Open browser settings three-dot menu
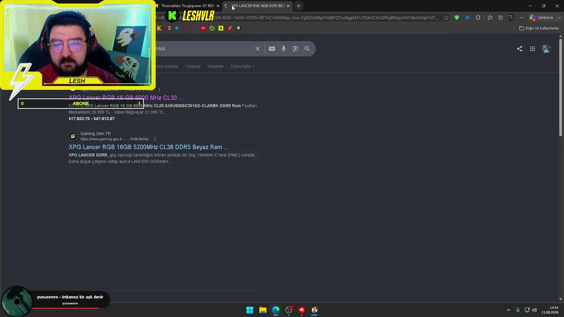The width and height of the screenshot is (564, 317). click(522, 18)
